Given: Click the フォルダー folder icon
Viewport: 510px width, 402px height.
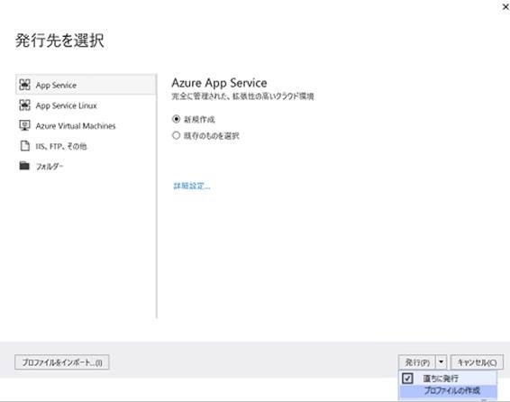Looking at the screenshot, I should point(24,166).
